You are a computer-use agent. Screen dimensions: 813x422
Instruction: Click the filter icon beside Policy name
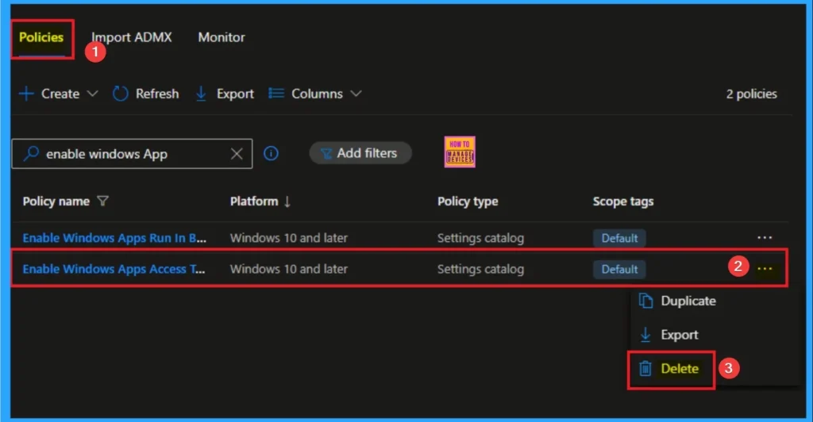tap(102, 201)
